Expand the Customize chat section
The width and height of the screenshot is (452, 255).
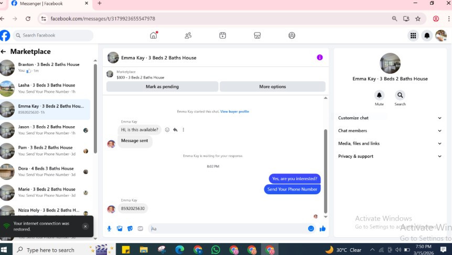pos(390,118)
